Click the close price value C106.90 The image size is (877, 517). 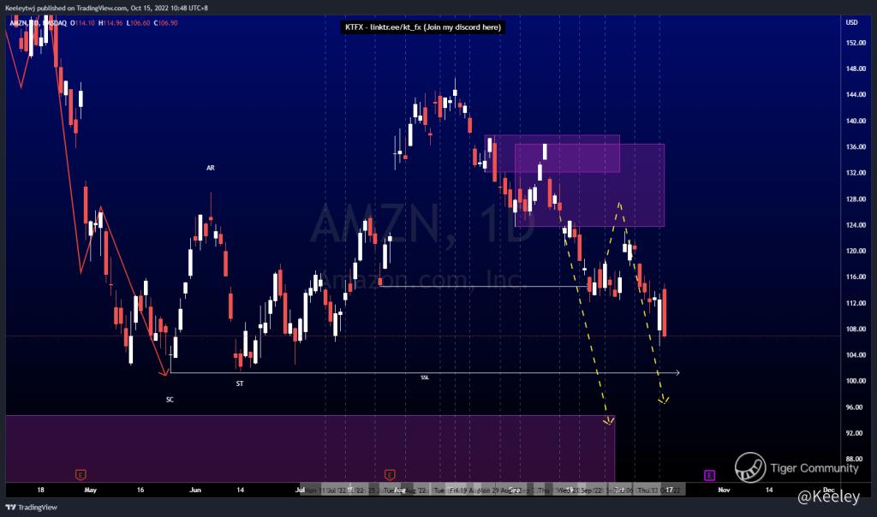[165, 23]
